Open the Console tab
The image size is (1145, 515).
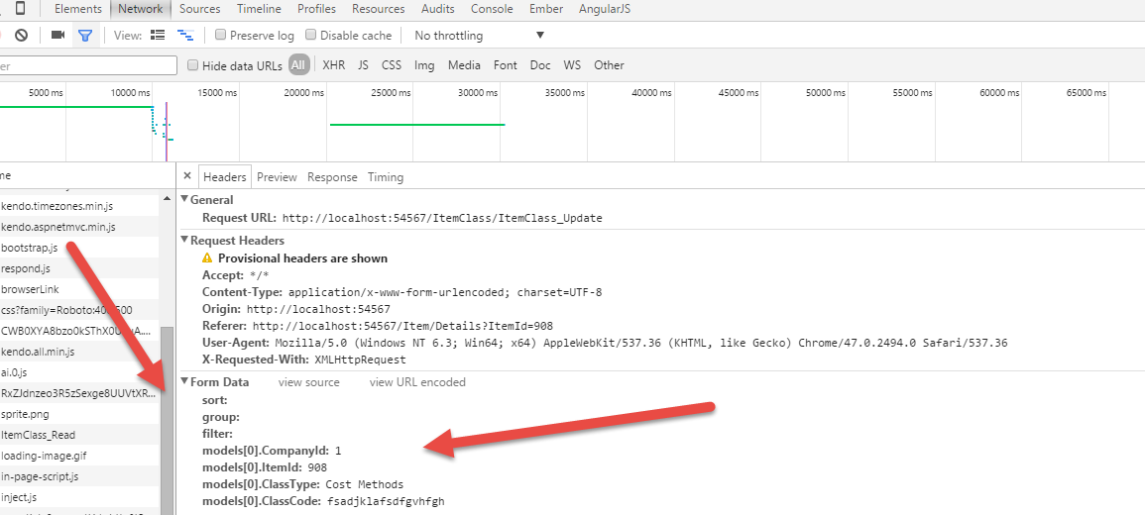click(x=492, y=9)
